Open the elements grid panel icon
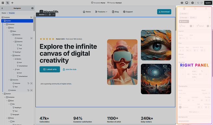The image size is (213, 125). [x=3, y=3]
